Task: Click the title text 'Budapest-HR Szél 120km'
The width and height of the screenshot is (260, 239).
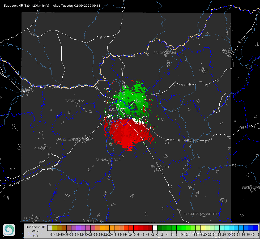Action: (x=22, y=6)
